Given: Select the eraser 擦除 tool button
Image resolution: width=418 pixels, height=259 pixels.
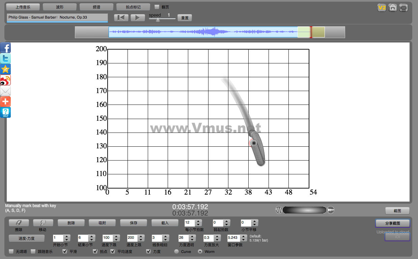Looking at the screenshot, I should click(19, 223).
